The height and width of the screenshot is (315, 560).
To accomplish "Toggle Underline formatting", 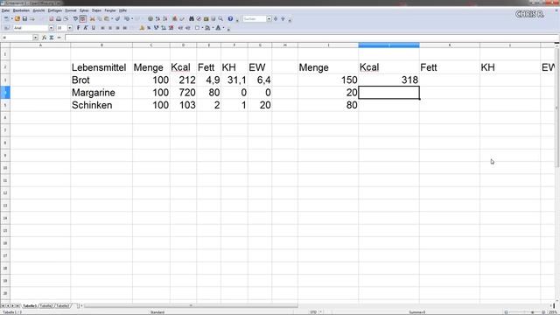I will [94, 28].
